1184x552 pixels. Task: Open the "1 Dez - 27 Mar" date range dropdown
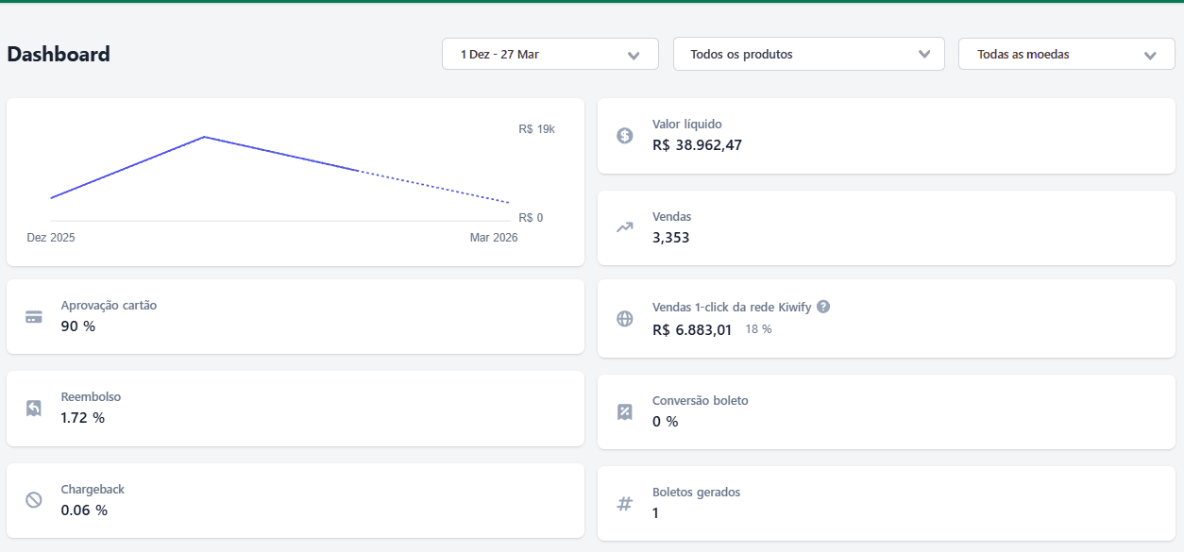coord(550,54)
